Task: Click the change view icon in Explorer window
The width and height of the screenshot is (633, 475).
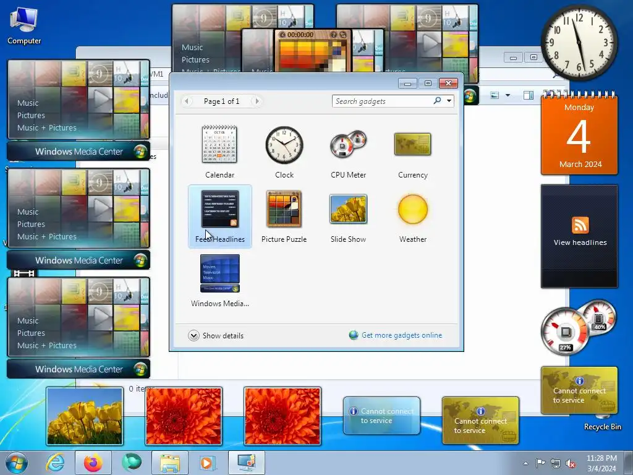Action: pos(495,95)
